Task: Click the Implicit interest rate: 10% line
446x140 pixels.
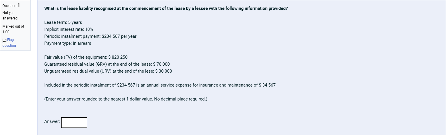Action: pyautogui.click(x=69, y=29)
